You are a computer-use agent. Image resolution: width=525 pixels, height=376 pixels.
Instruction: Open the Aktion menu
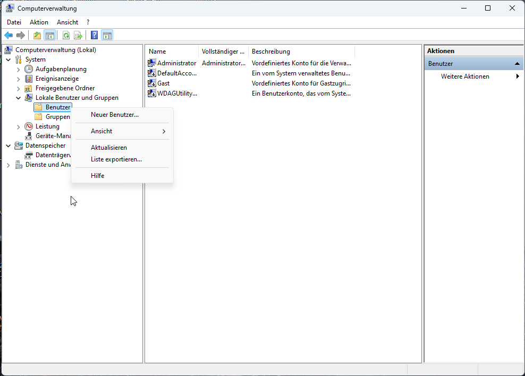pyautogui.click(x=39, y=22)
